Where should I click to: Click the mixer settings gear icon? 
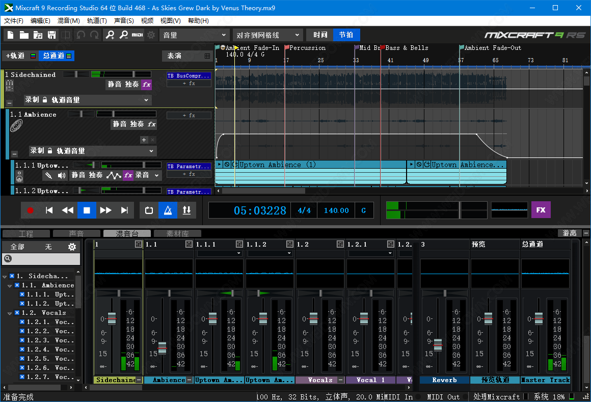pyautogui.click(x=72, y=247)
